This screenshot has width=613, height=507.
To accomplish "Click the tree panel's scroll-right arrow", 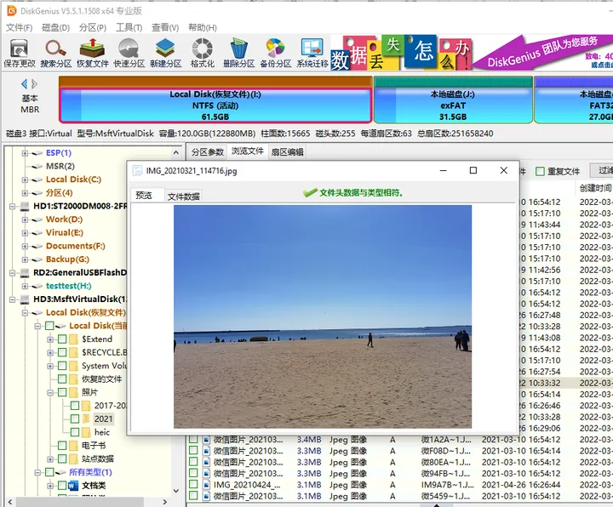I will pos(164,502).
